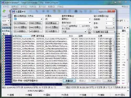Open 帮助(H) menu at right of menu bar
The image size is (131, 98).
click(125, 7)
